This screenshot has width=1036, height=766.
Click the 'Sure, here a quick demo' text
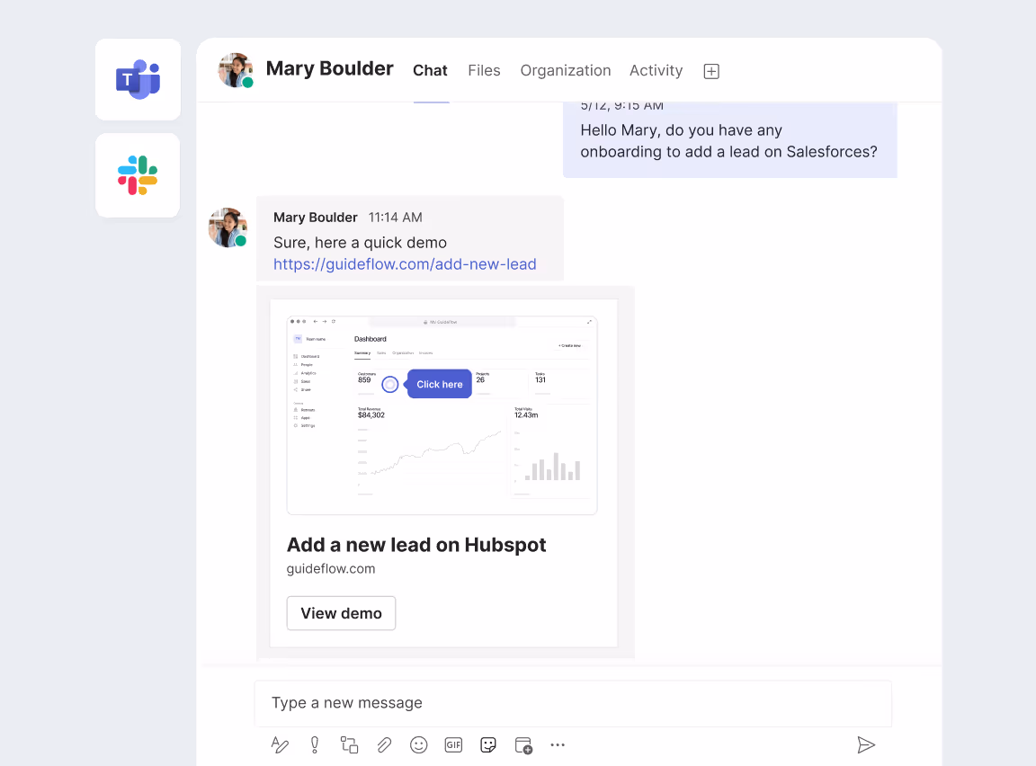click(x=360, y=243)
